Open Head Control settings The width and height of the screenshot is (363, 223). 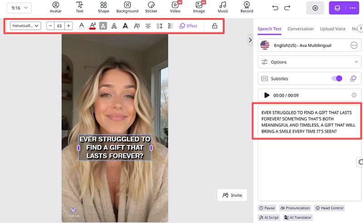click(329, 208)
